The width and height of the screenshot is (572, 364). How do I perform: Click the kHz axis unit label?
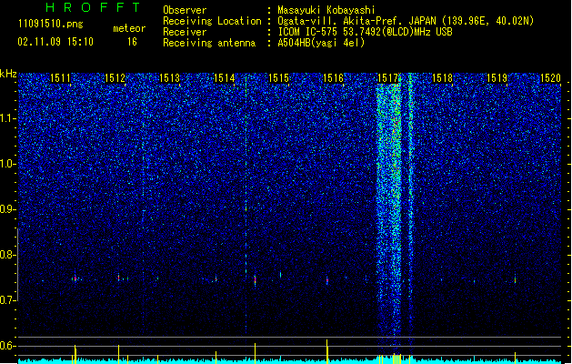8,74
